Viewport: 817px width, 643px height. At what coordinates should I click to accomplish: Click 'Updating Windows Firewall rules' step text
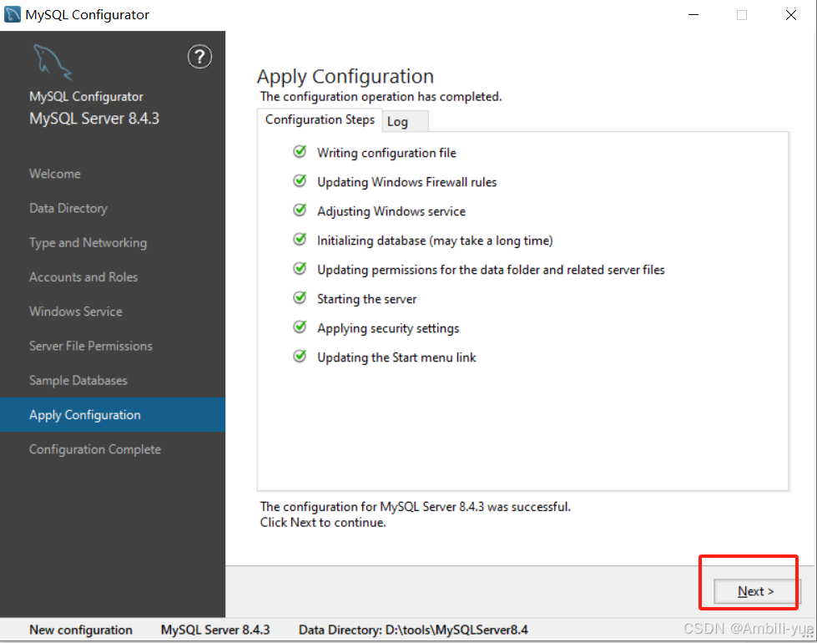[407, 182]
